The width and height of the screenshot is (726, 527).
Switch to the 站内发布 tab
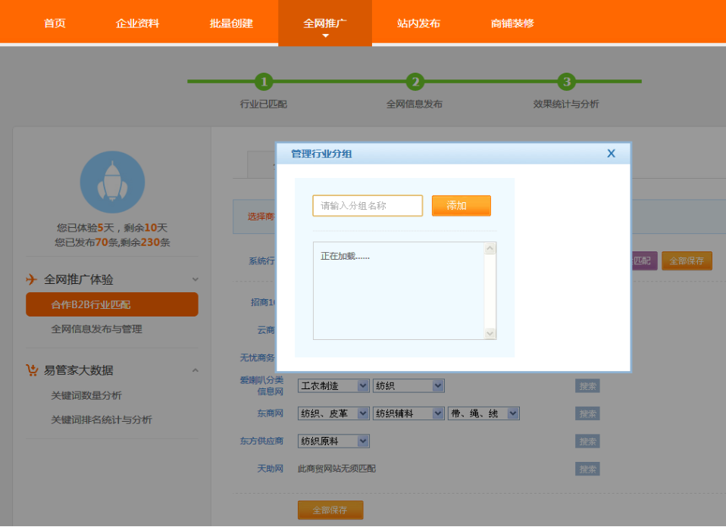418,23
